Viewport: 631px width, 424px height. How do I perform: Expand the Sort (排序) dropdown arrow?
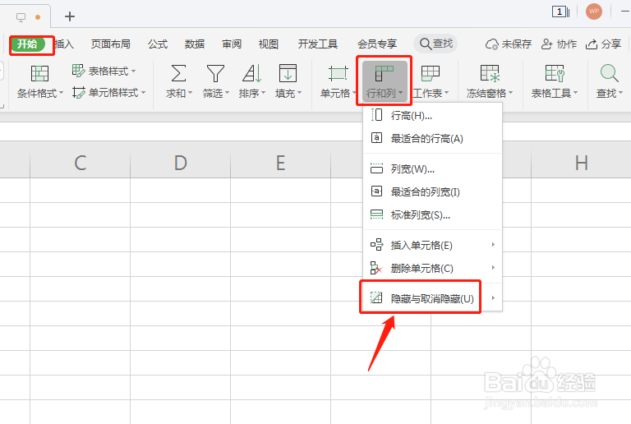264,93
